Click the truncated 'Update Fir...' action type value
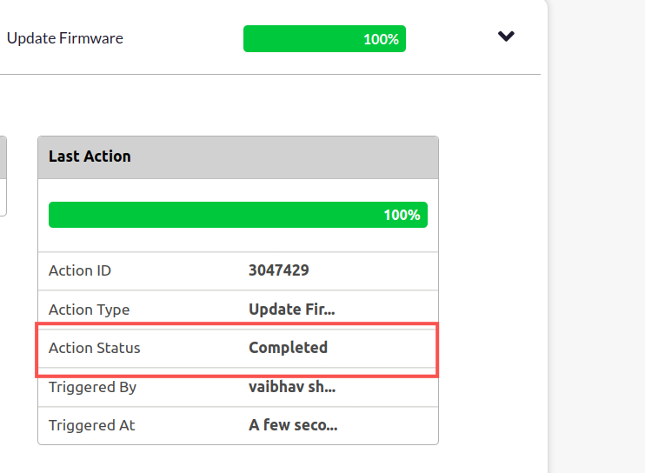 coord(291,310)
